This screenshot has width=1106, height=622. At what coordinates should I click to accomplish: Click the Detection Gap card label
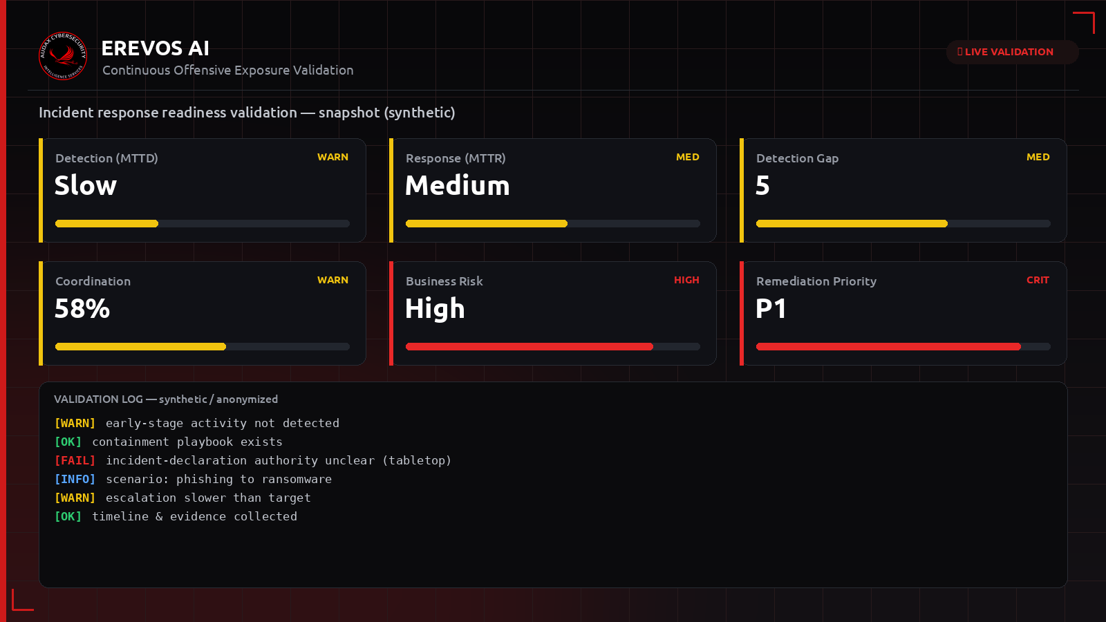(x=797, y=158)
